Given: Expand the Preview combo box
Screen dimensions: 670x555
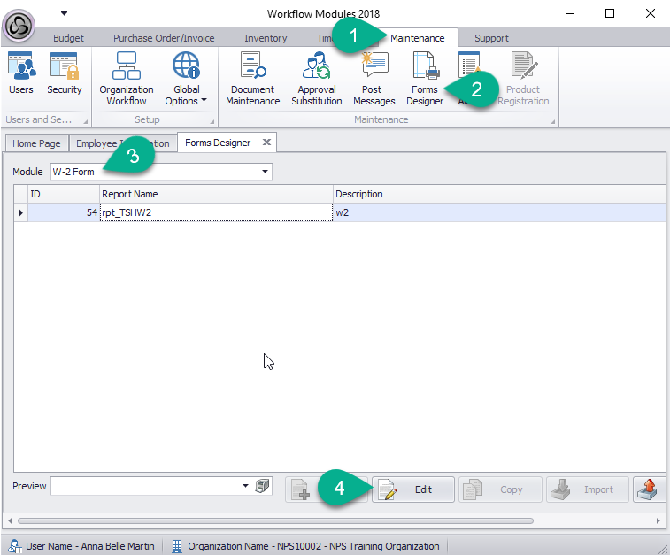Looking at the screenshot, I should [x=245, y=486].
